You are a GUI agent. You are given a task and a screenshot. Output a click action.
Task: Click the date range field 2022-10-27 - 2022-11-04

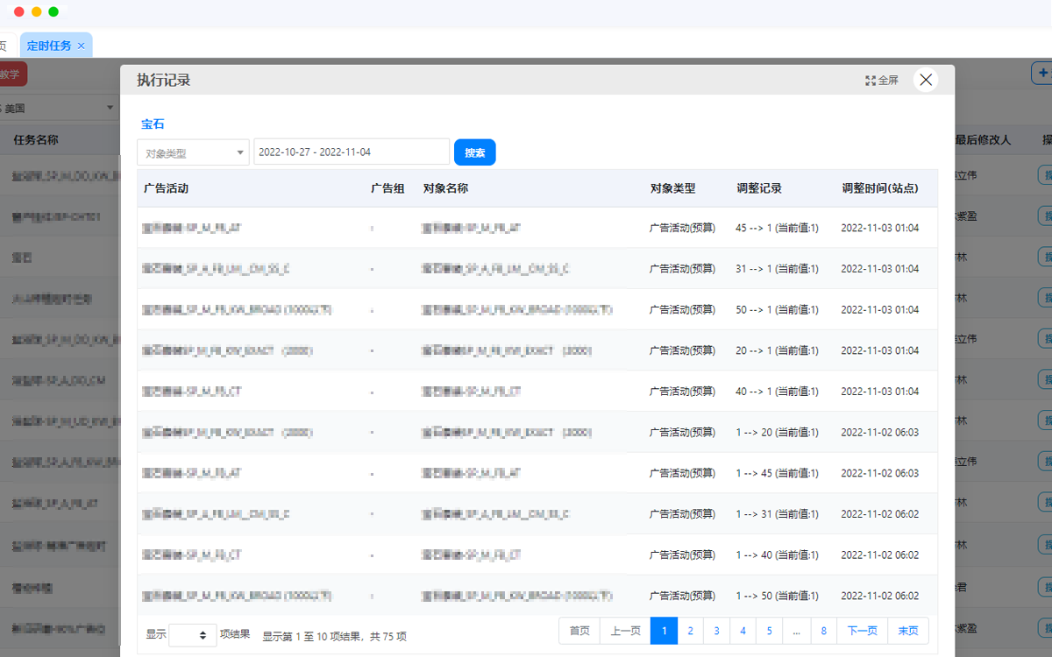(352, 152)
